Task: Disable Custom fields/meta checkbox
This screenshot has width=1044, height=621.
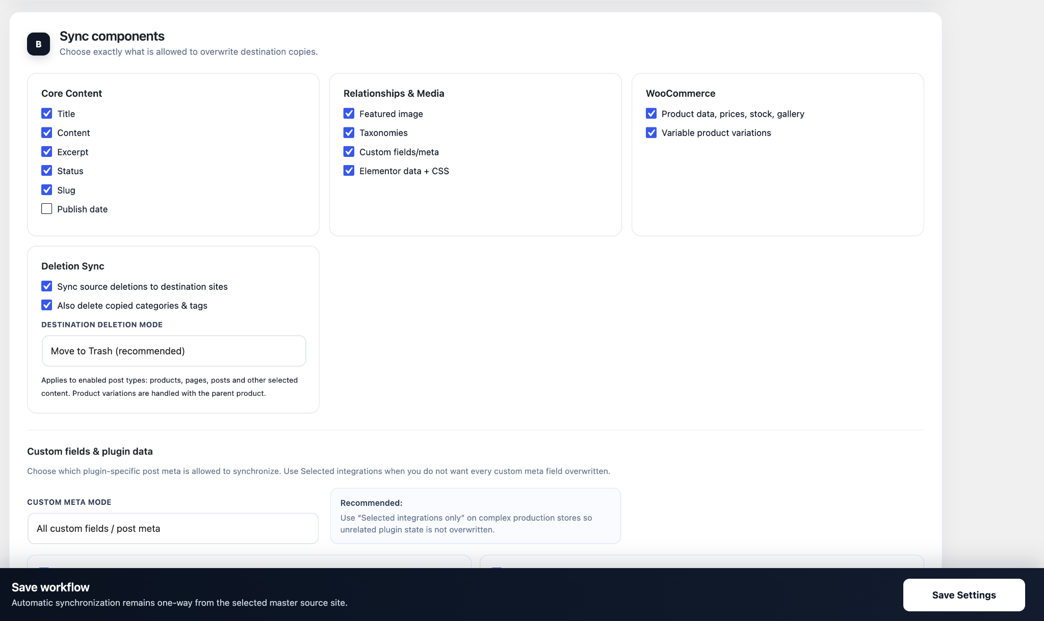Action: 349,151
